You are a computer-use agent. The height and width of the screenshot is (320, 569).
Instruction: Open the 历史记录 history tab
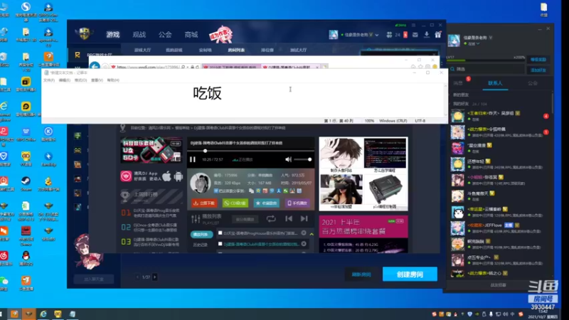[x=200, y=245]
